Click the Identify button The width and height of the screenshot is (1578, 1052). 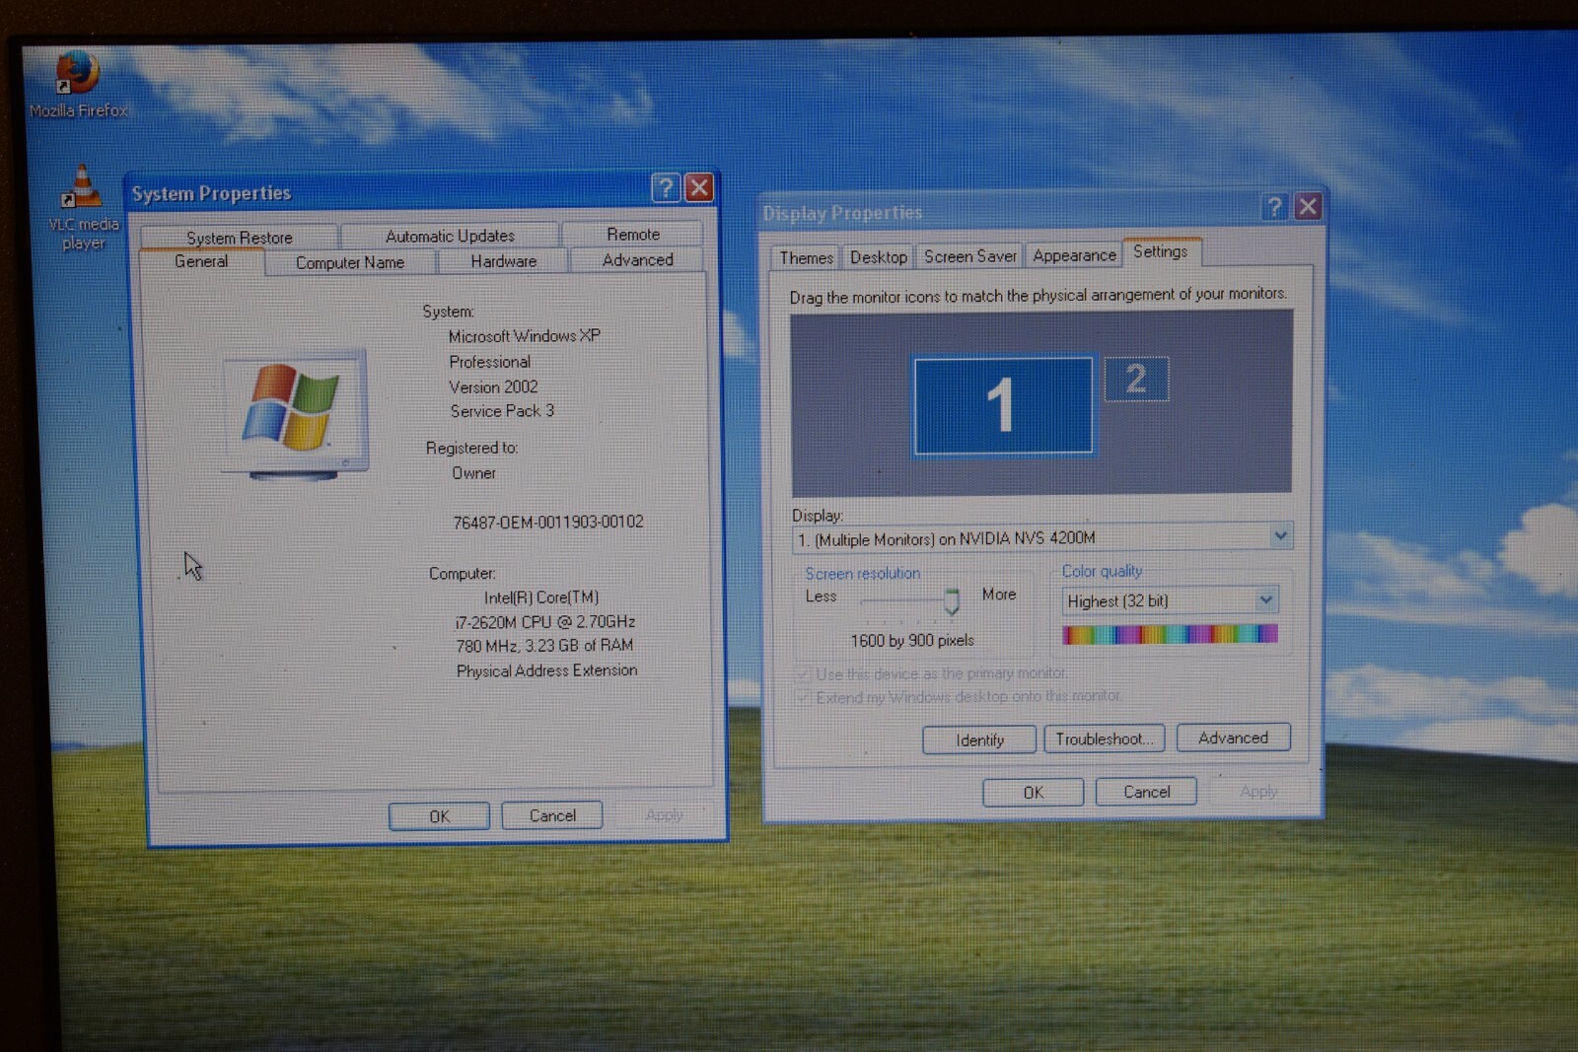click(x=979, y=739)
